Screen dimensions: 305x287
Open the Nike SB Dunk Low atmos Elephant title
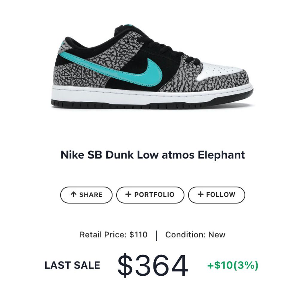152,155
